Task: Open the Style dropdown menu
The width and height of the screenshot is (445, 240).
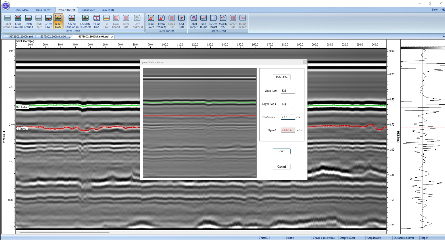Action: (436, 10)
